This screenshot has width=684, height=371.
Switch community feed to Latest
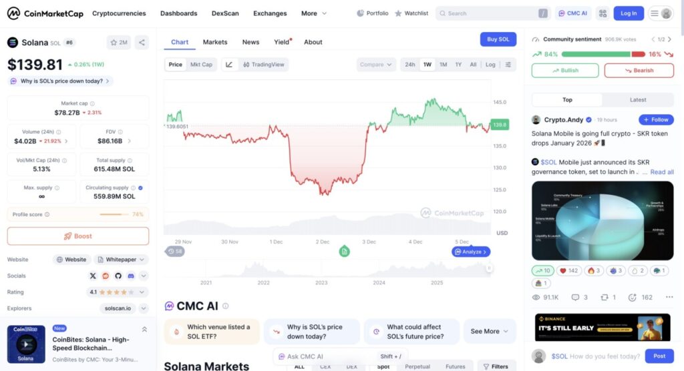[638, 99]
